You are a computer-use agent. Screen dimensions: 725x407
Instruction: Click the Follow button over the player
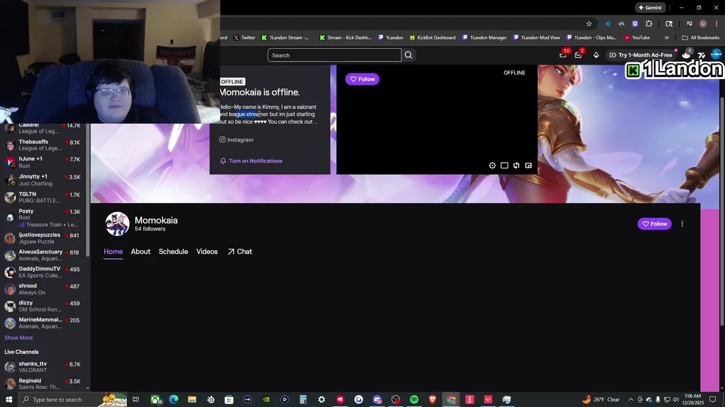pyautogui.click(x=362, y=79)
